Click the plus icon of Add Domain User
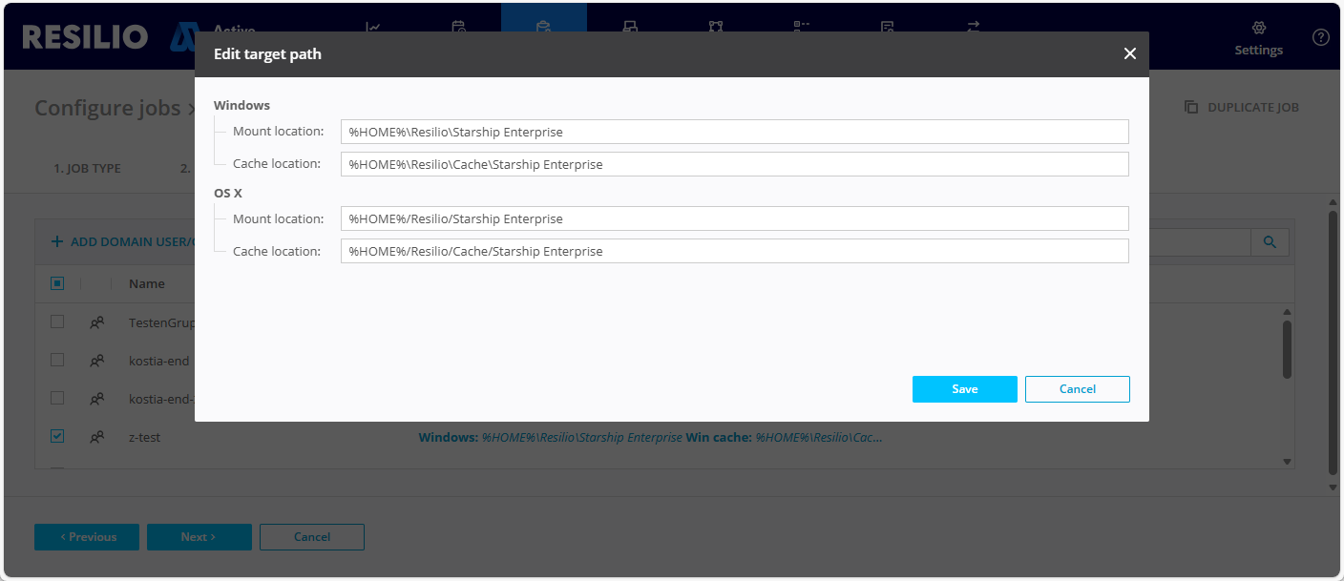 (x=57, y=242)
